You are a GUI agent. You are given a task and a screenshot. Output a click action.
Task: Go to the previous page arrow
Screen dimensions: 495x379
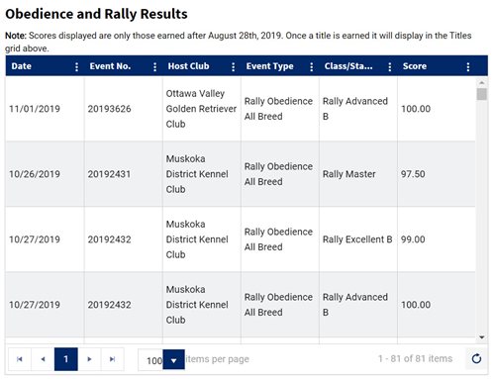(x=43, y=359)
